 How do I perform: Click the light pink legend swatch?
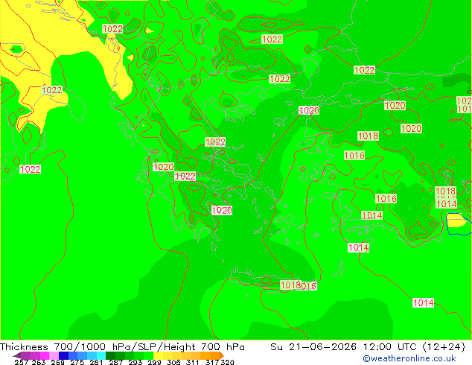54,355
